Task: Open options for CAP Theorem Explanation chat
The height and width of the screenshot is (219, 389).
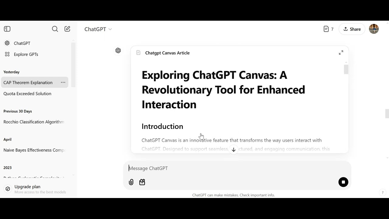Action: coord(63,82)
